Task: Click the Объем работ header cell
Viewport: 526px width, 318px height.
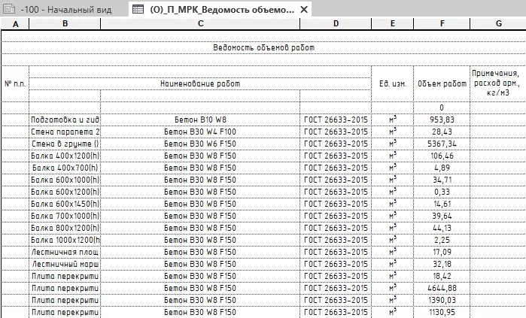Action: [x=442, y=83]
